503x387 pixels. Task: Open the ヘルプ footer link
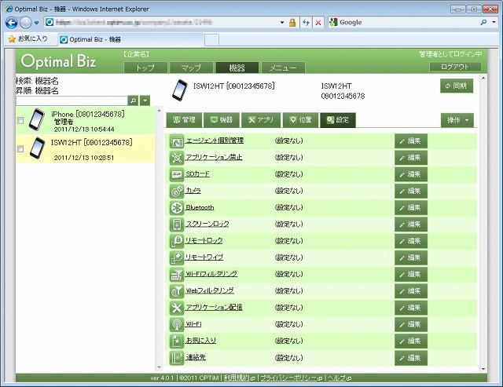pyautogui.click(x=339, y=378)
